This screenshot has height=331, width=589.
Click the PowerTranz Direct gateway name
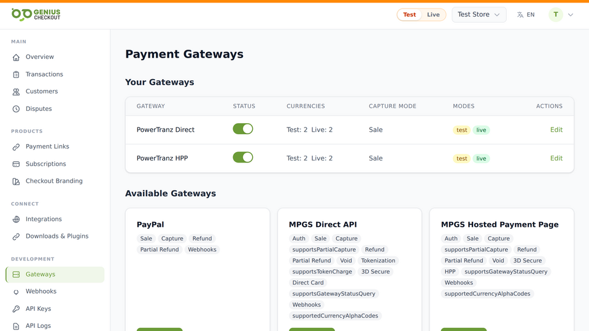(166, 130)
